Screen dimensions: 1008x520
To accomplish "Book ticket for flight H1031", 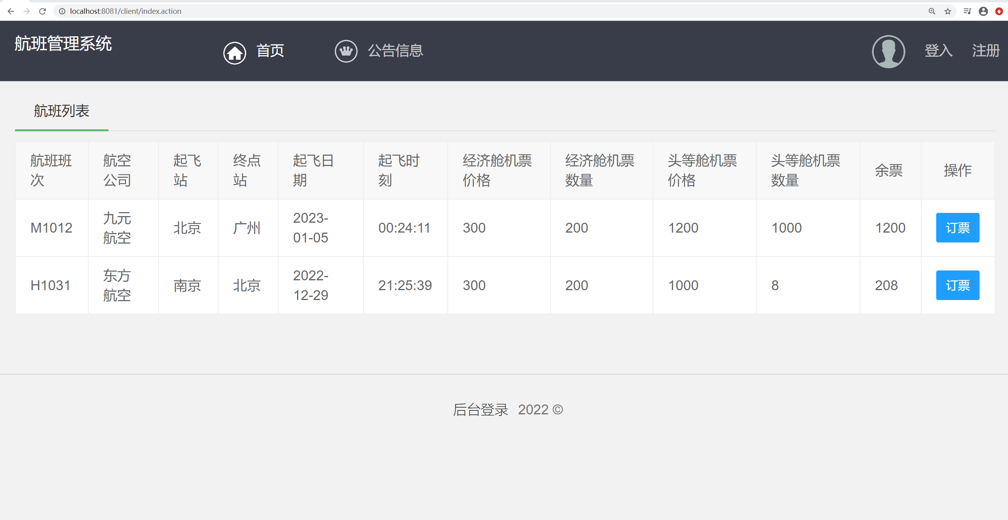I will tap(958, 285).
